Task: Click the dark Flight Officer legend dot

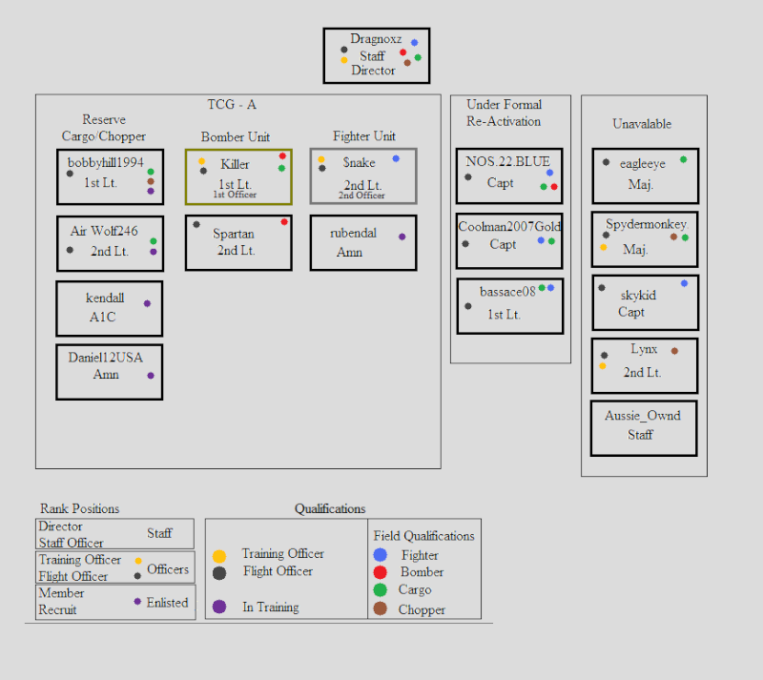Action: pyautogui.click(x=219, y=573)
